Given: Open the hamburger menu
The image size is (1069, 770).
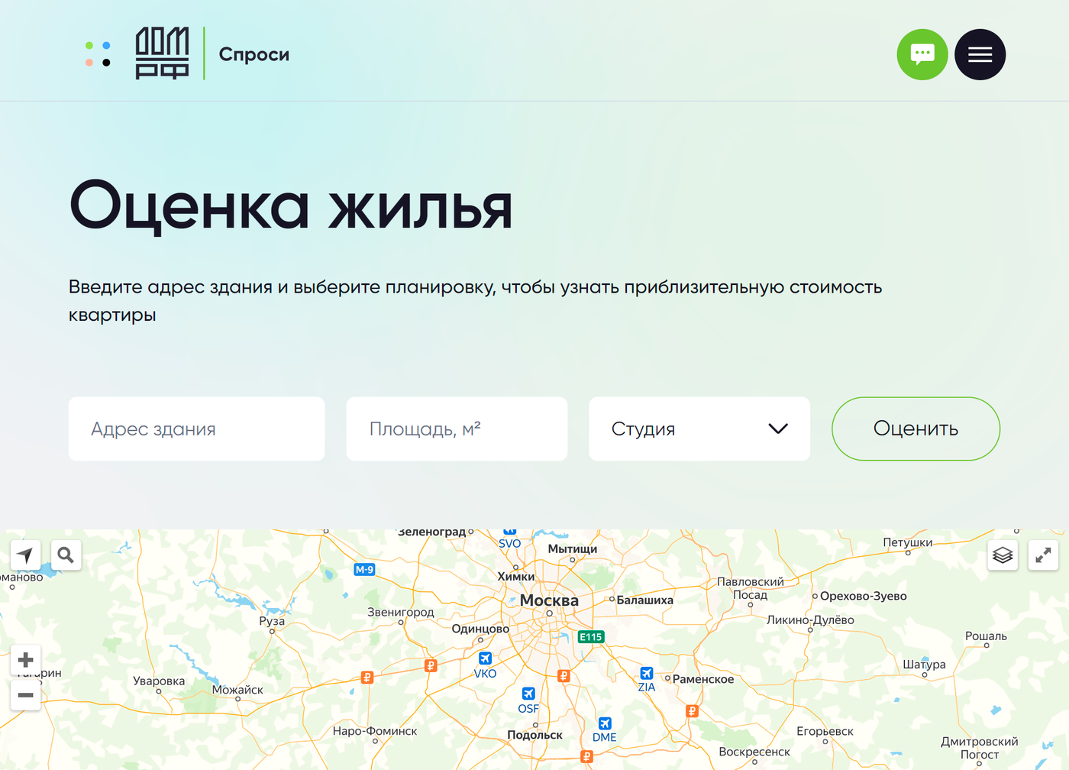Looking at the screenshot, I should coord(980,54).
